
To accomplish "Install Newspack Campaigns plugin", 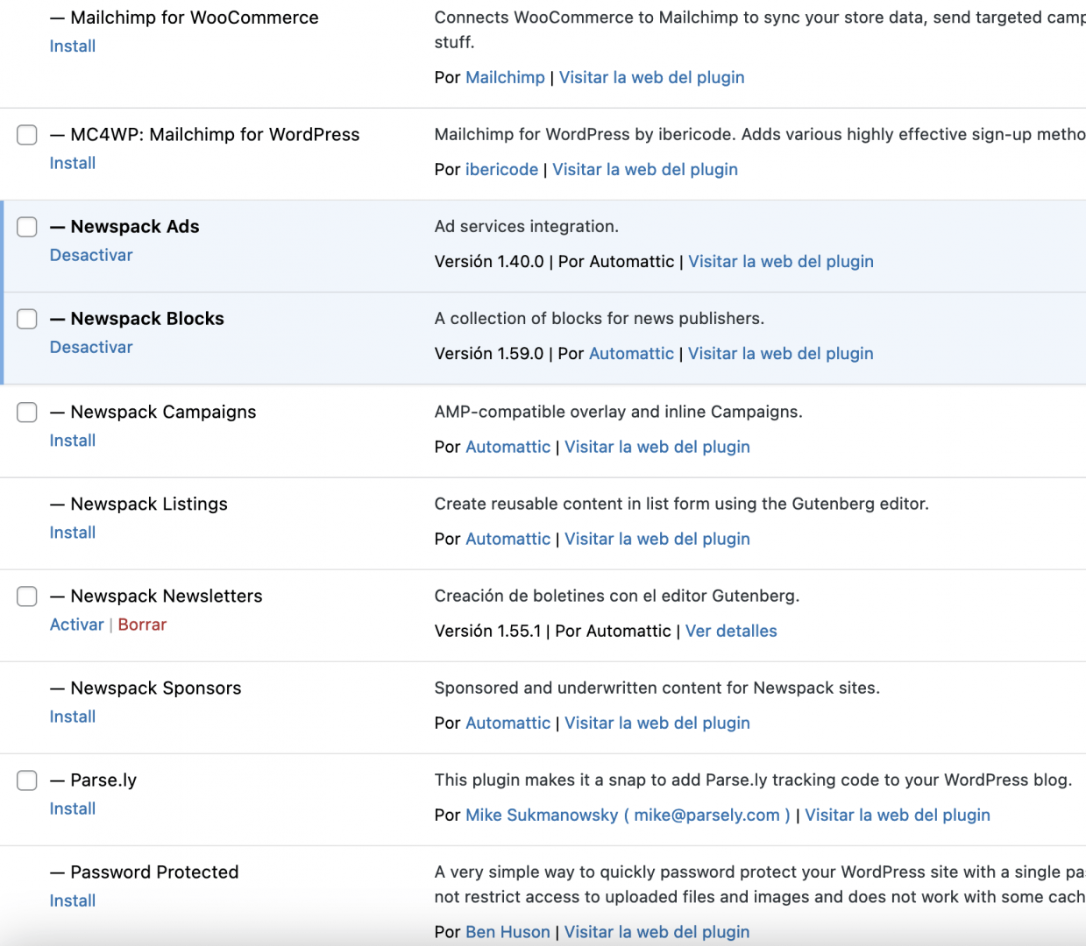I will (73, 441).
